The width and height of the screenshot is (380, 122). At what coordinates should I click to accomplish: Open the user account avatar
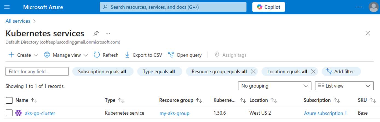(x=373, y=7)
